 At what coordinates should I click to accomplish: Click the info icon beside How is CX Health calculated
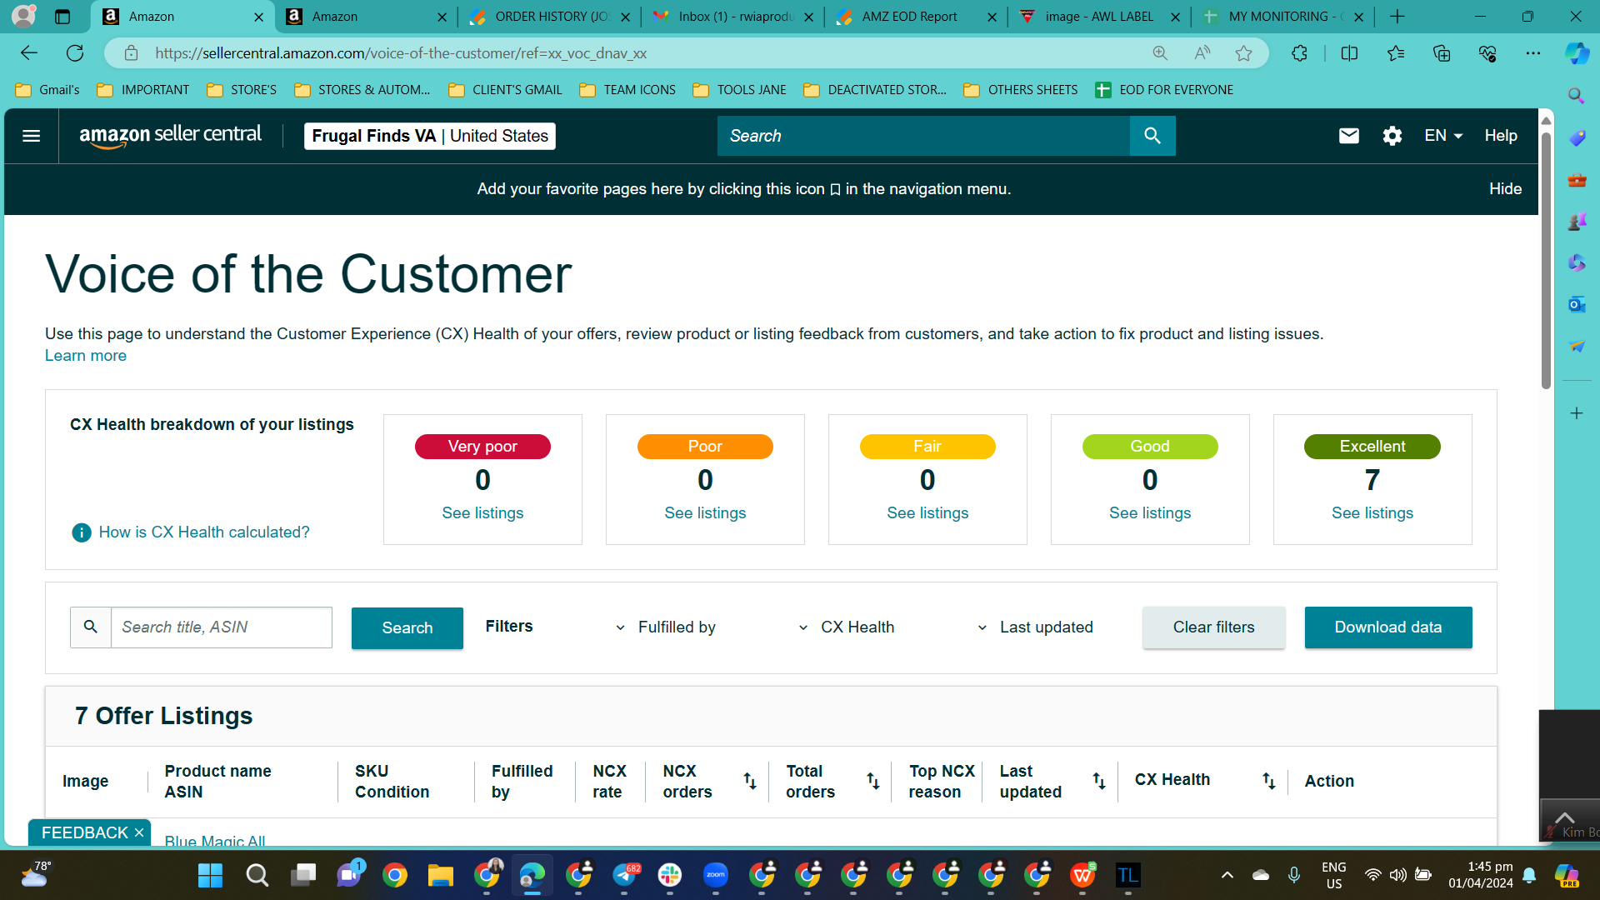pos(82,532)
